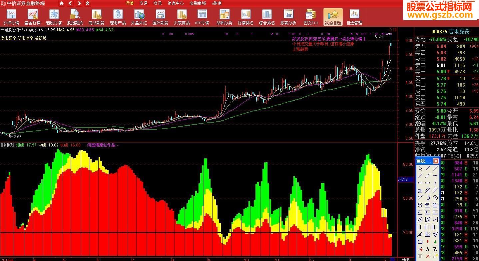The image size is (479, 261).
Task: Click the 高市盈率 label on chart
Action: coord(8,38)
